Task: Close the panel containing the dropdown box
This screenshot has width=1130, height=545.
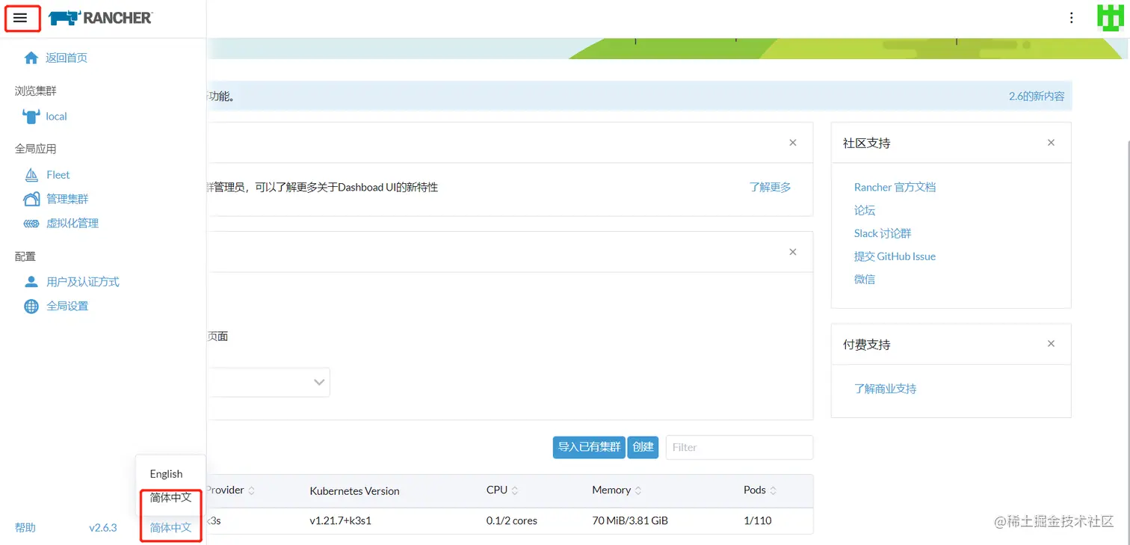Action: pos(793,252)
